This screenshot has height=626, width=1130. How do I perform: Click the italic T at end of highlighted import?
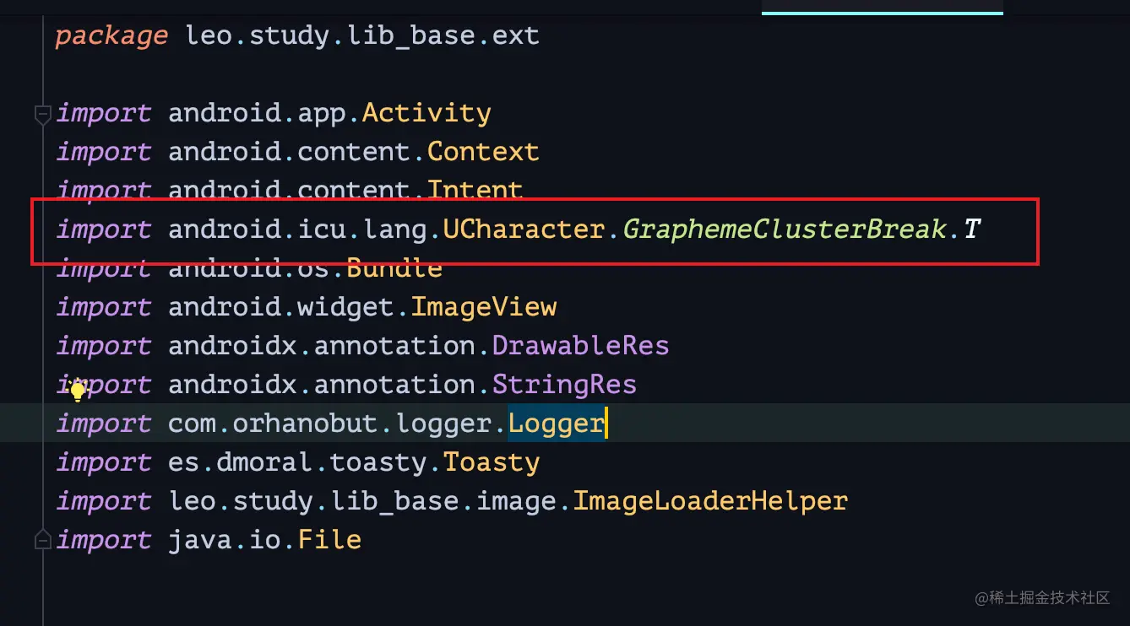971,229
